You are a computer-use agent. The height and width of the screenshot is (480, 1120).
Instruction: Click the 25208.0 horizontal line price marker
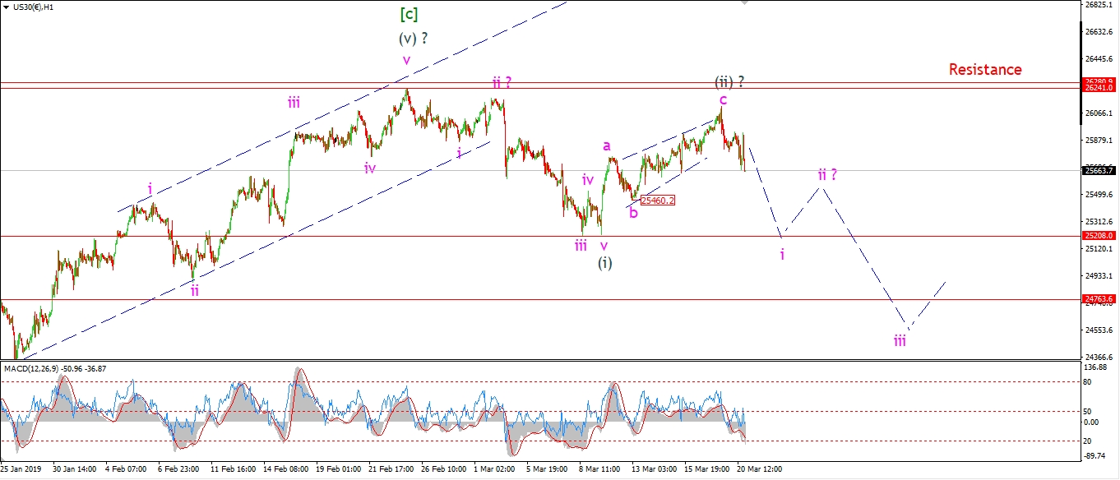1099,236
